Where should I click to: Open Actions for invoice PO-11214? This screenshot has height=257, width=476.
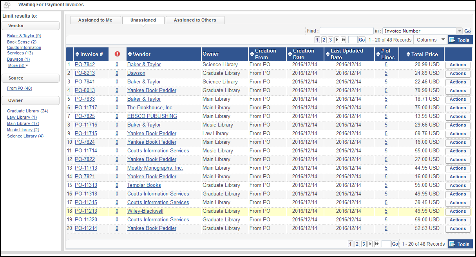point(458,229)
